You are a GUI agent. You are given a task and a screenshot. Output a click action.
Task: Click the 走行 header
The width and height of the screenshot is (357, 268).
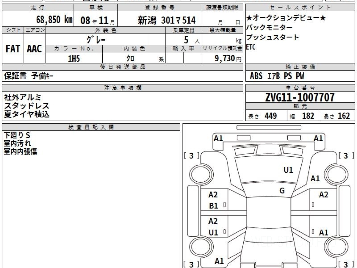[37, 7]
